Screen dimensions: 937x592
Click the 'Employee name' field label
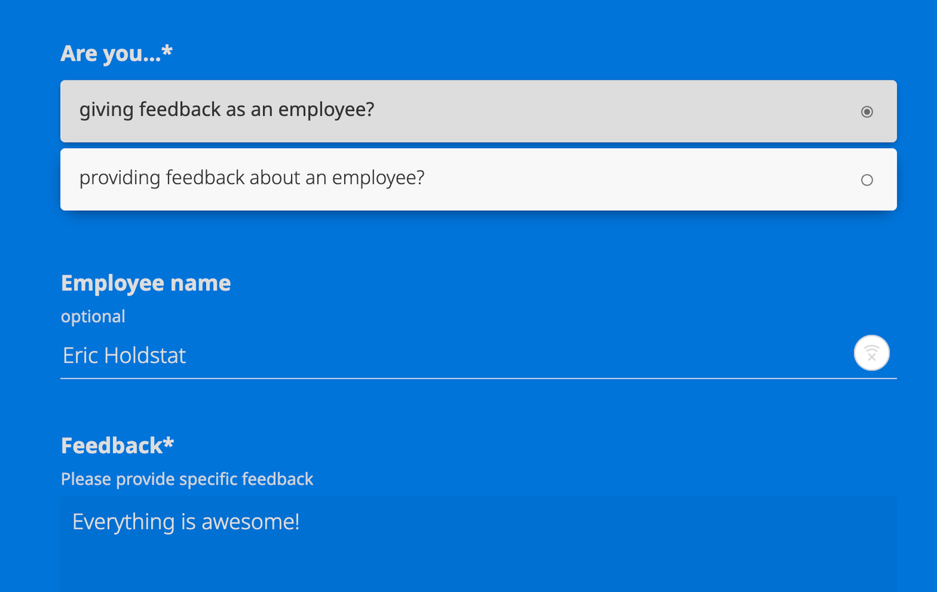(x=145, y=283)
